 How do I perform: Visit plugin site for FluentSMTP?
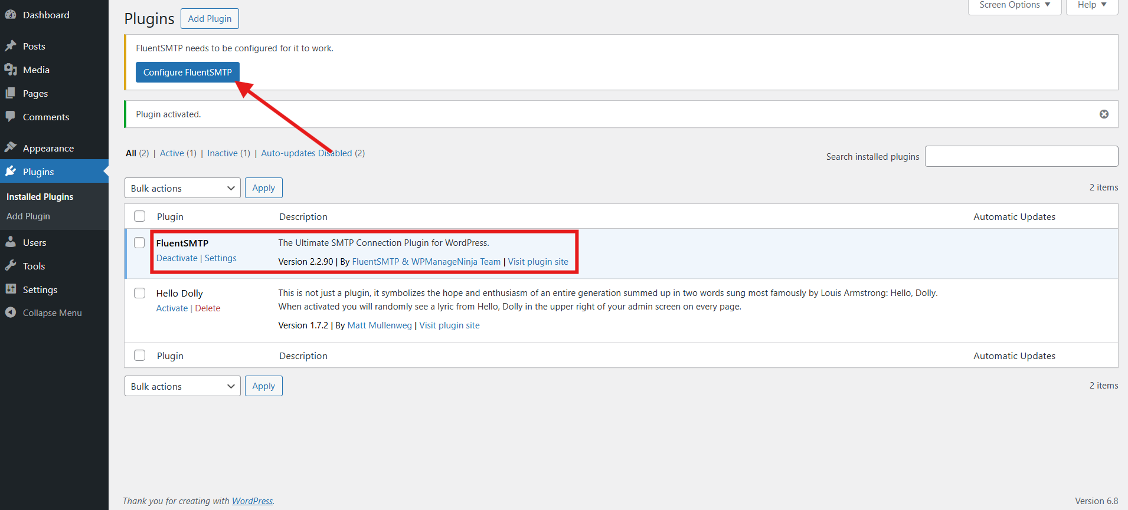[x=538, y=262]
